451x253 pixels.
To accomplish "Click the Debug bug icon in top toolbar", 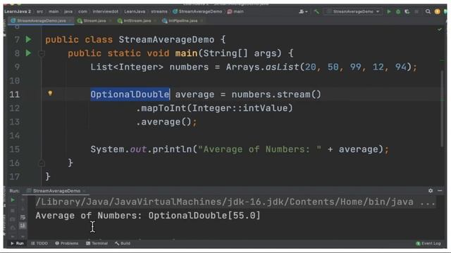I will pyautogui.click(x=398, y=12).
